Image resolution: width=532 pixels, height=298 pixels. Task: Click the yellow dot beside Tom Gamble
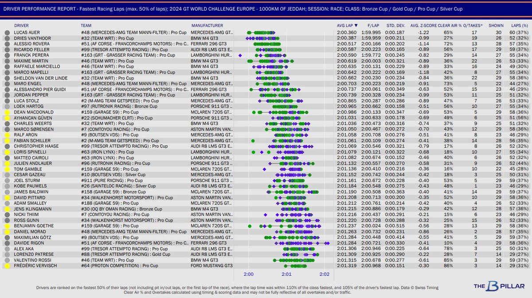pos(7,168)
